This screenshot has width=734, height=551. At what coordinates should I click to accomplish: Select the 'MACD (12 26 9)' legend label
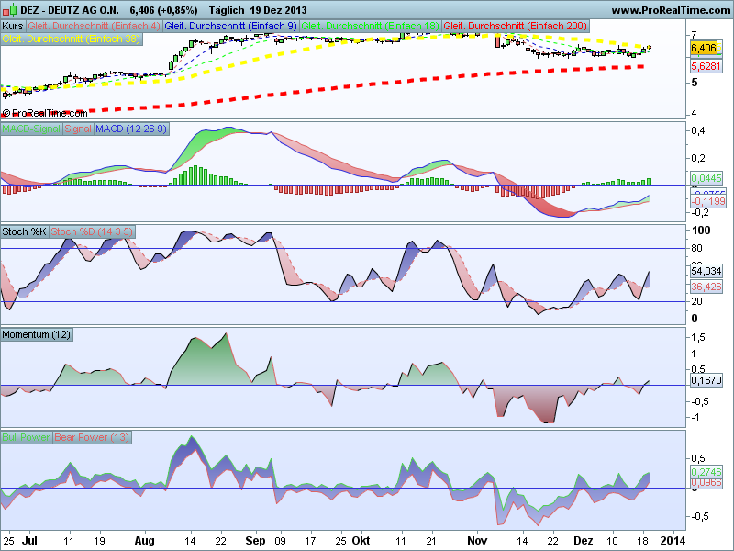pos(131,129)
